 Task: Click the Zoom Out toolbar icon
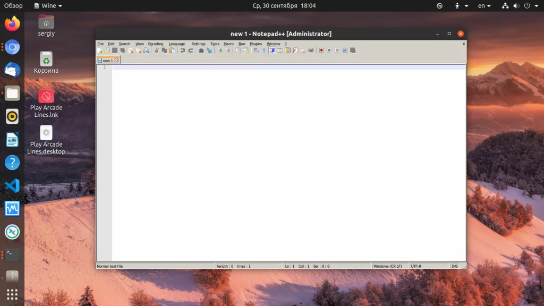pos(227,50)
